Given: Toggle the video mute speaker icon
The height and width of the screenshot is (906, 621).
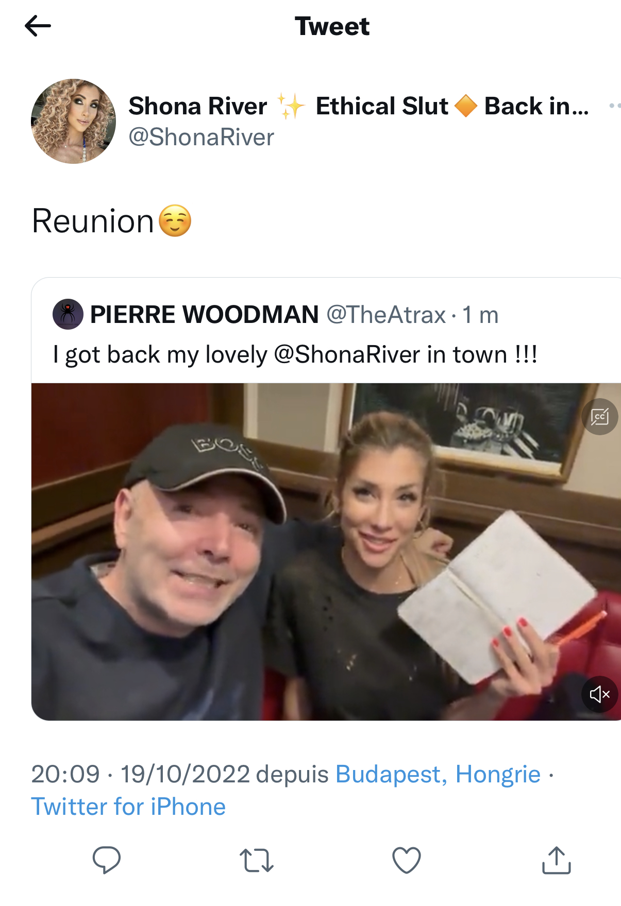Looking at the screenshot, I should (600, 694).
